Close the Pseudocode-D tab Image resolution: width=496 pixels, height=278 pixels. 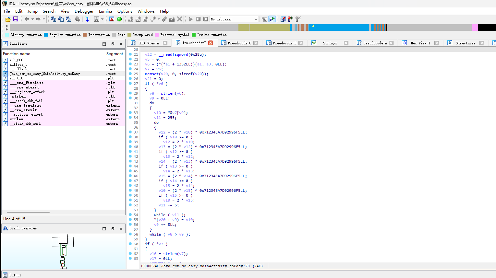[211, 43]
